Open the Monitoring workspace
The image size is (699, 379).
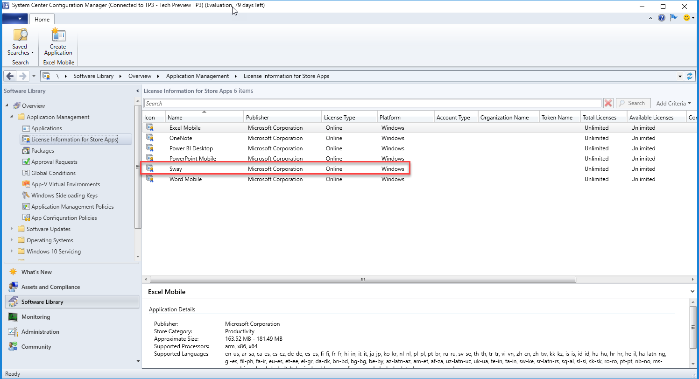[x=72, y=317]
